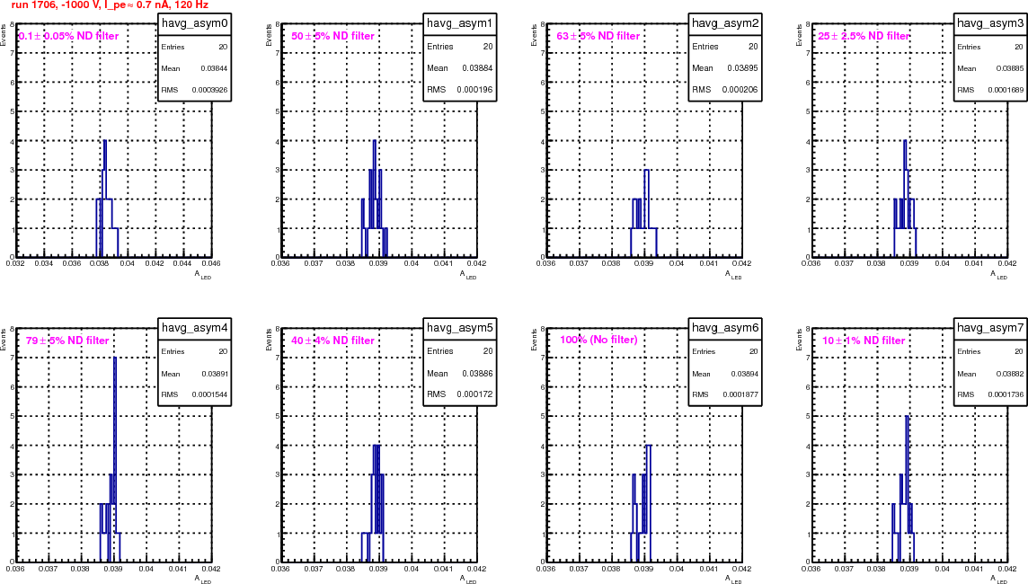
Task: Click the Mean value 0.03884
Action: coord(477,68)
